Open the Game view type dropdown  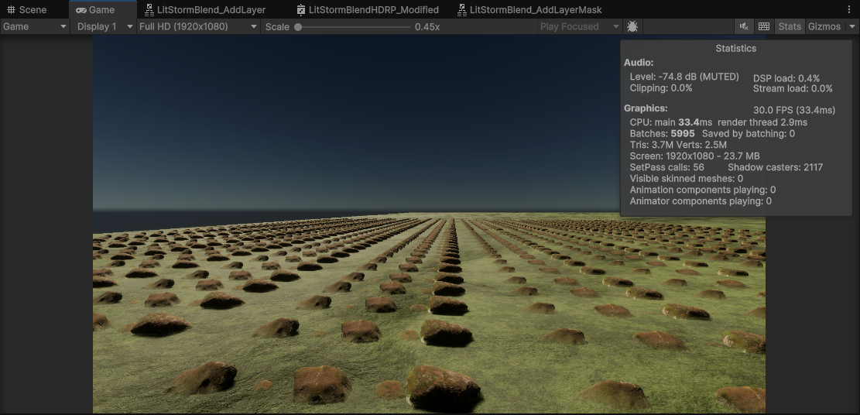click(35, 26)
